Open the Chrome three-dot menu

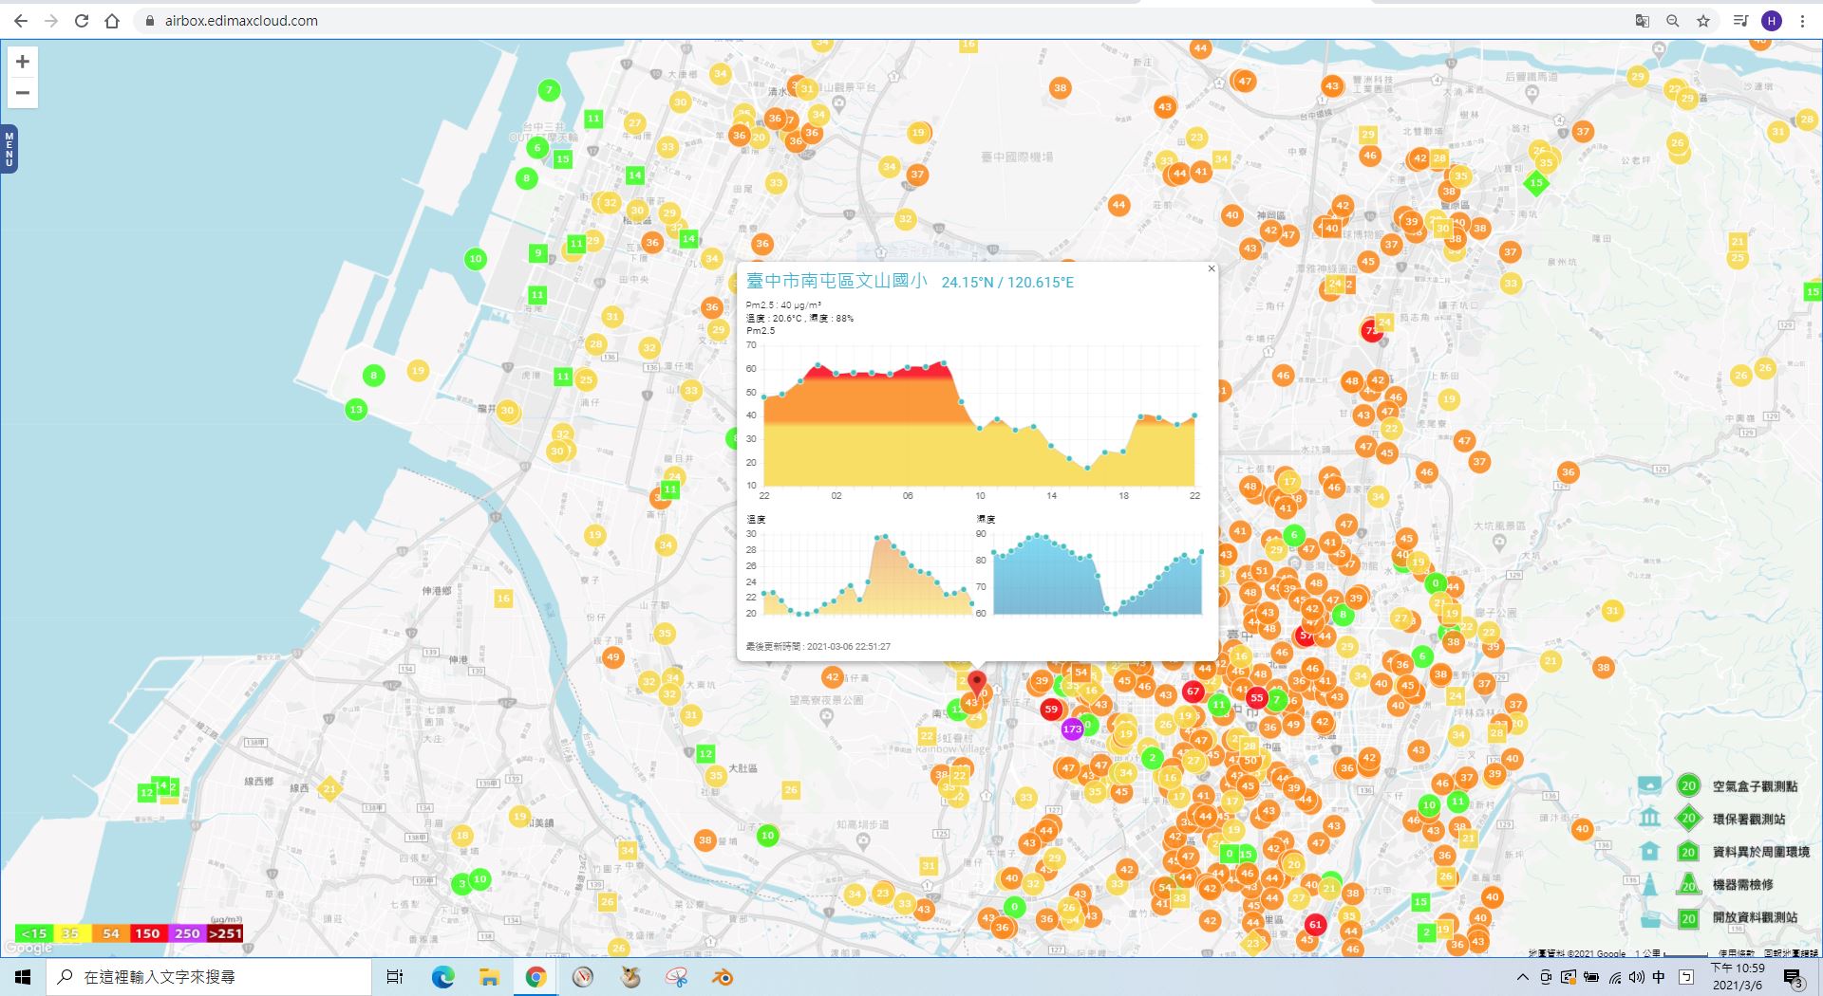(1802, 21)
